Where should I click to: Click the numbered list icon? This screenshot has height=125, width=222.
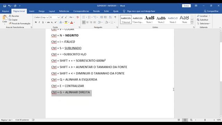(x=89, y=17)
